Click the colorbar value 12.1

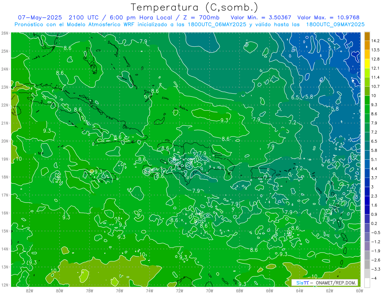[376, 68]
